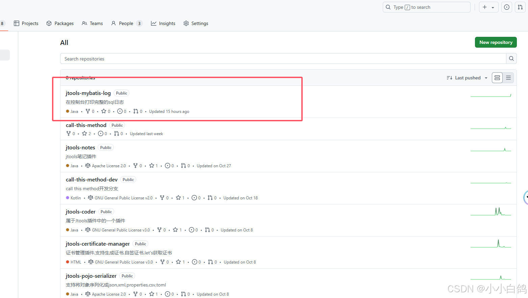Focus the Search repositories field
The image size is (528, 298).
coord(283,58)
